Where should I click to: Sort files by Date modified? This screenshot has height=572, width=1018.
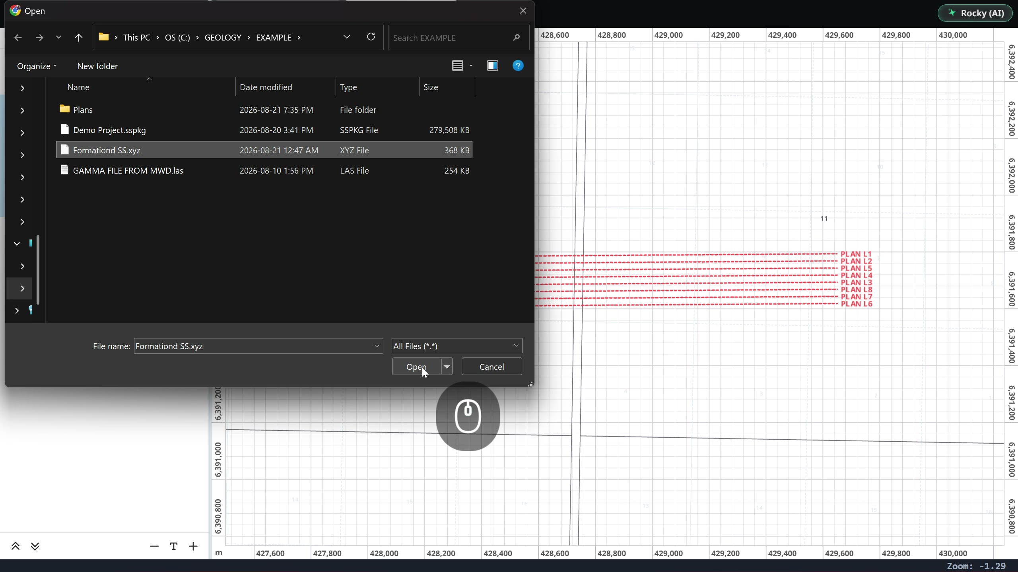point(266,87)
